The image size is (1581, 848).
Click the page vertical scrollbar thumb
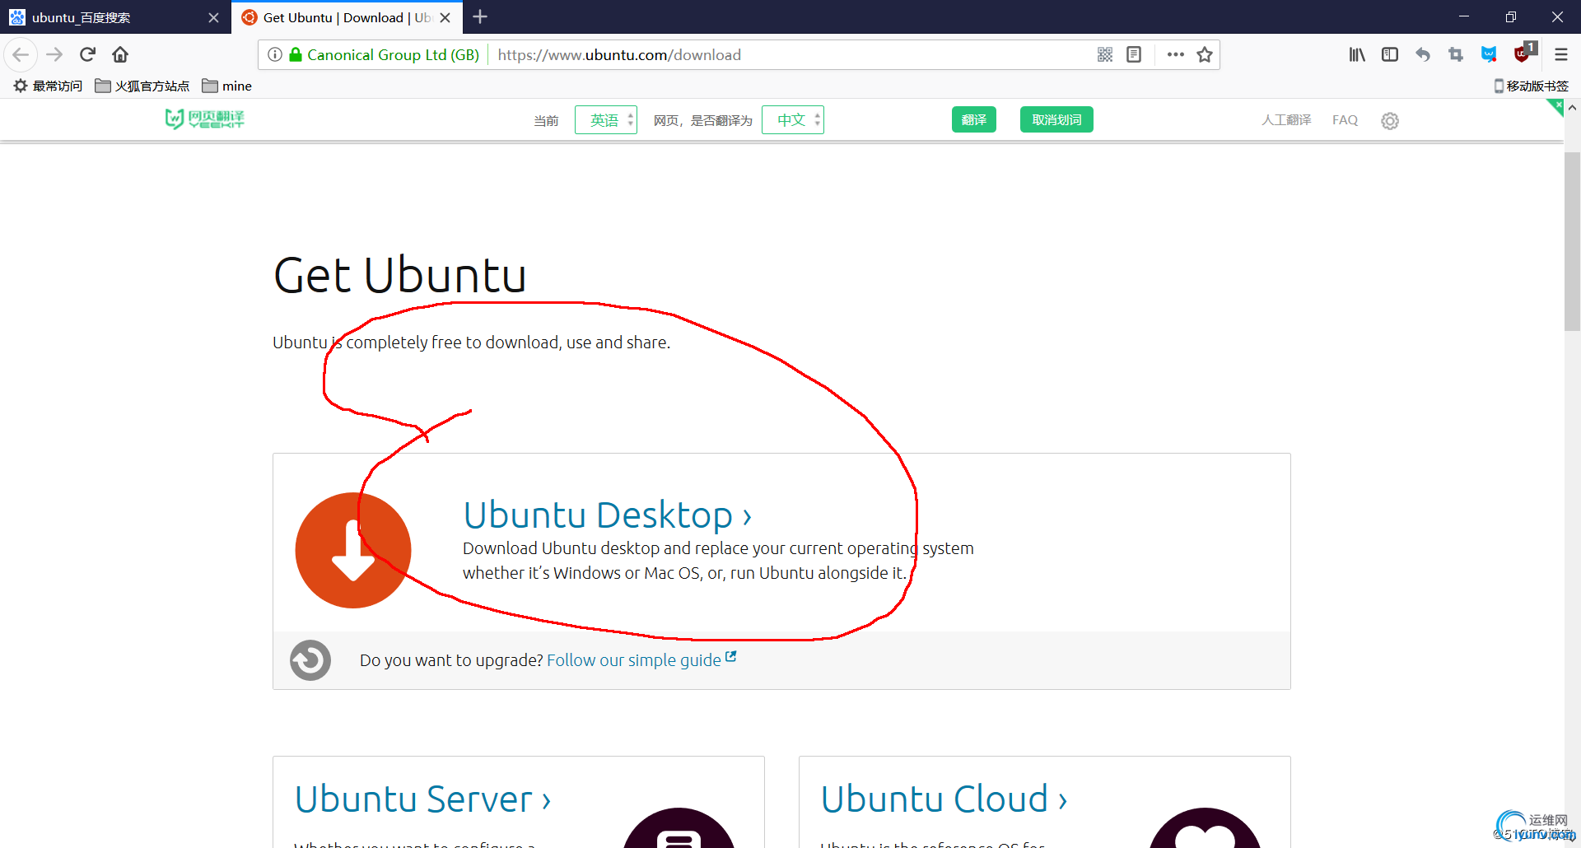1572,241
